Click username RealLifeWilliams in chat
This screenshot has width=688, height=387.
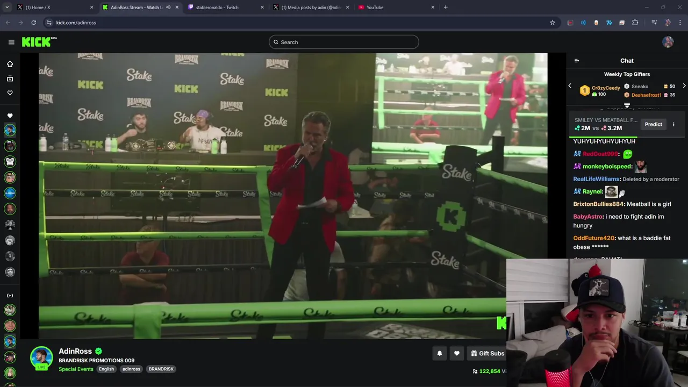(597, 179)
